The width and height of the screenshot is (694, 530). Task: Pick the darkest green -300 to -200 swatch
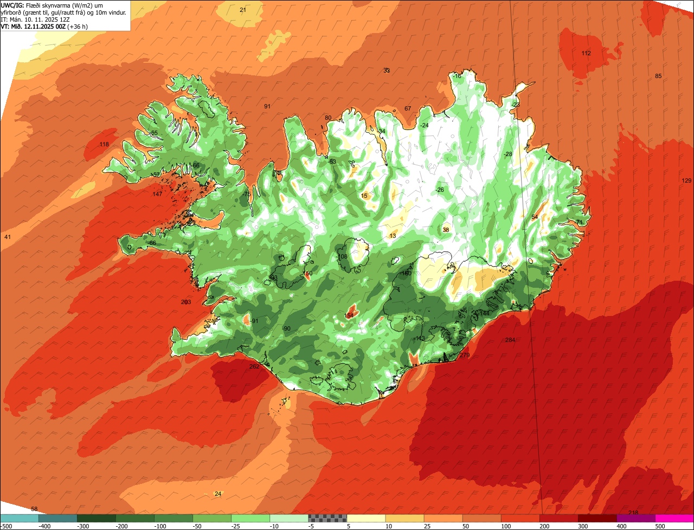click(97, 518)
